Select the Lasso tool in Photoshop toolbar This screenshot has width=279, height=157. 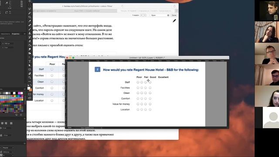[x=30, y=9]
